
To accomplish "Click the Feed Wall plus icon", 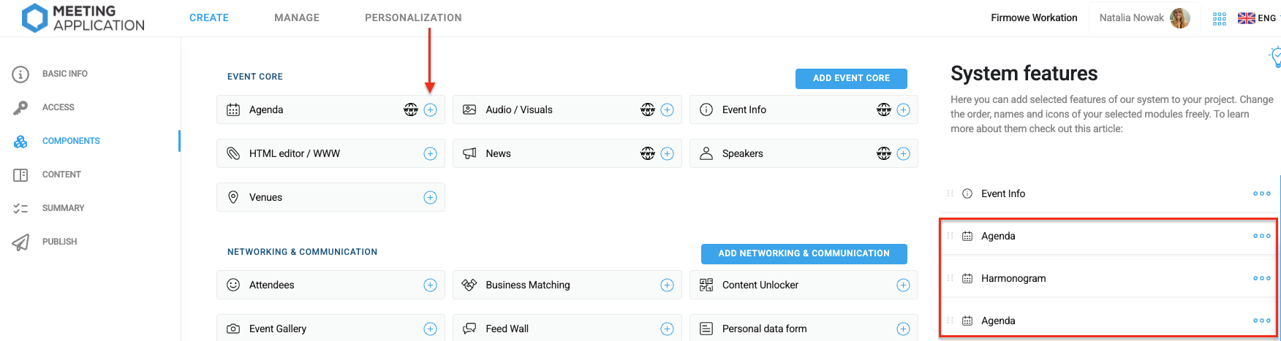I will (x=667, y=329).
